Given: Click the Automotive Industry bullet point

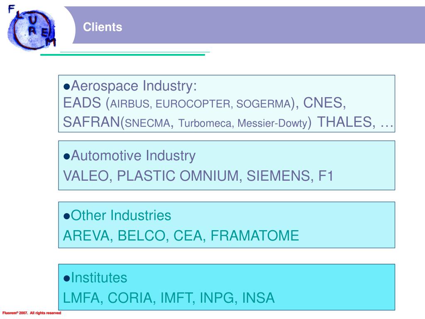Looking at the screenshot, I should coord(67,157).
